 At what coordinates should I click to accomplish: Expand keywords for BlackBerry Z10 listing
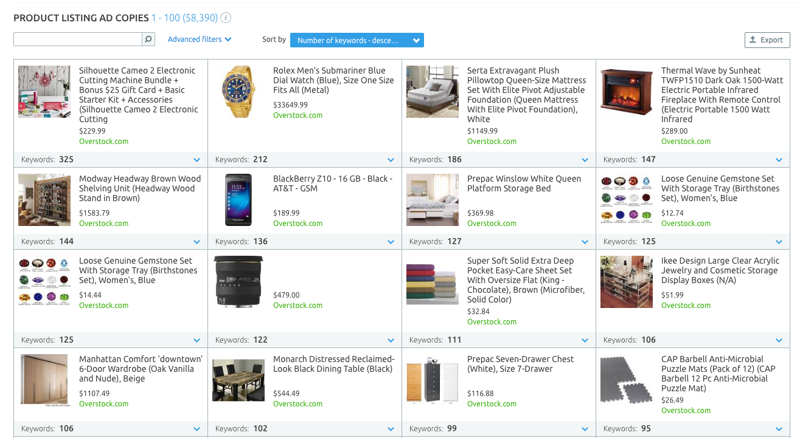[x=391, y=242]
